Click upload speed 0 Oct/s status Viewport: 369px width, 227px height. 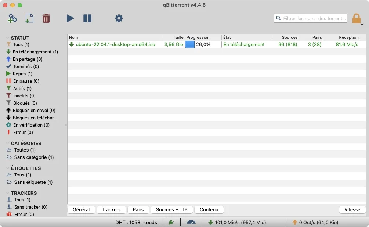coord(315,222)
